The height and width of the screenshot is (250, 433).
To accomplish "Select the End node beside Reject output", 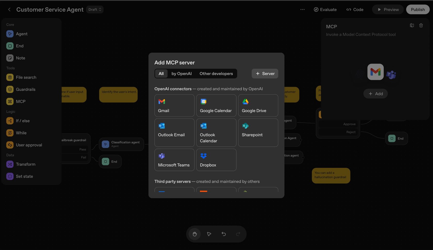I will (x=396, y=138).
